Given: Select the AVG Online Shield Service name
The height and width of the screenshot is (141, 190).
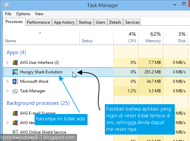Looking at the screenshot, I should (x=43, y=132).
